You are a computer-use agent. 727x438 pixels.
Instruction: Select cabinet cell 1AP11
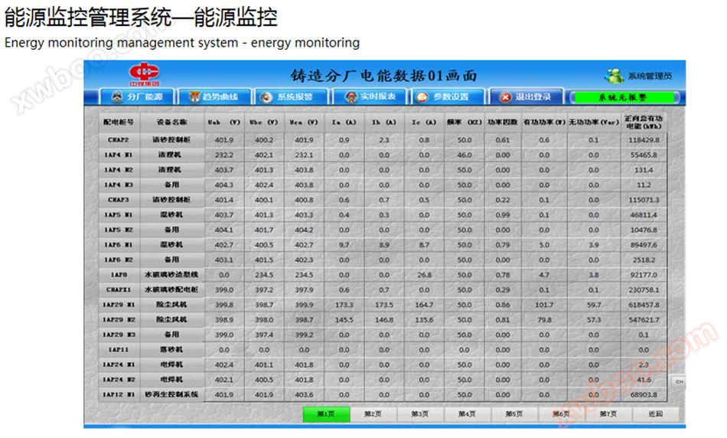(x=119, y=350)
